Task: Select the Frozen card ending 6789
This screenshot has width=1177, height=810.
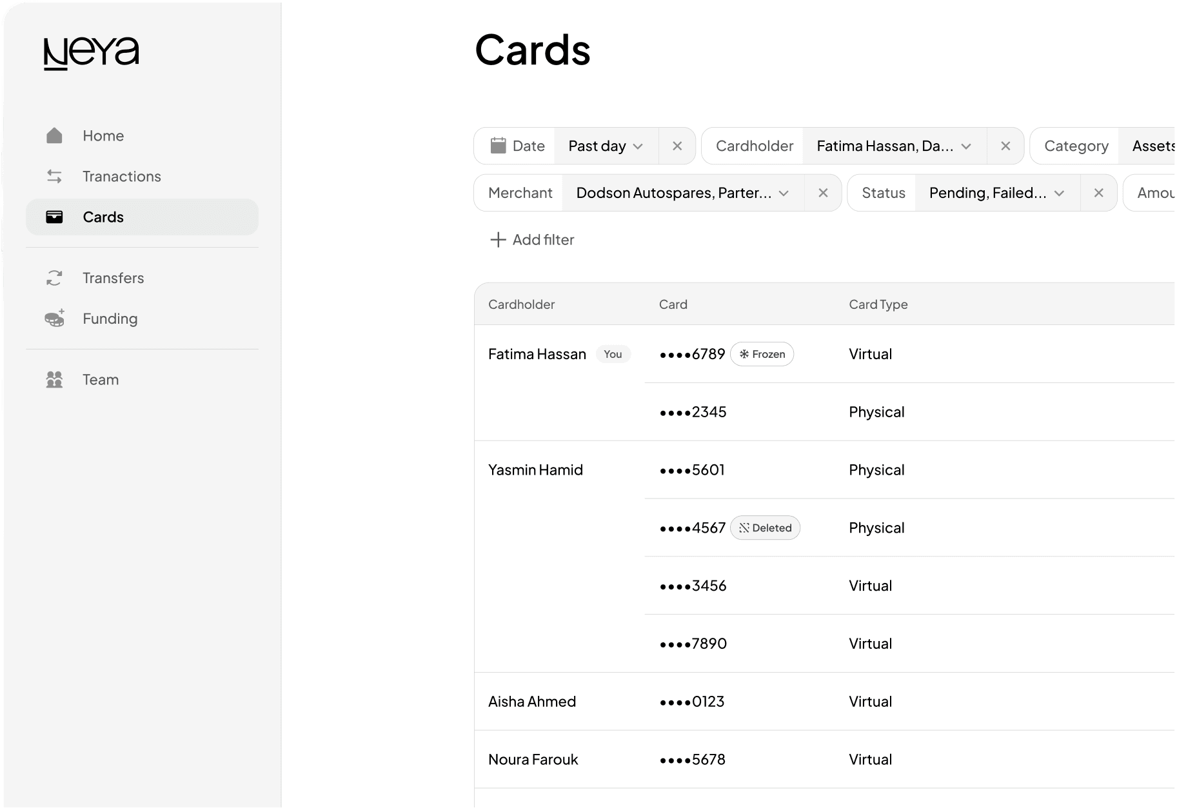Action: [x=693, y=354]
